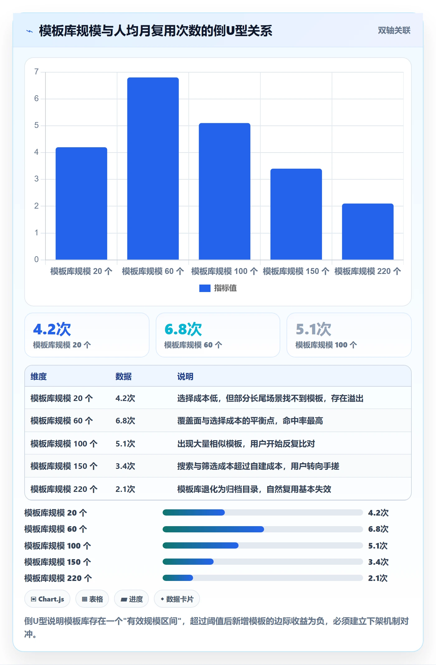Screen dimensions: 436x665
Task: Click the diamond icon in 数据卡片 chip
Action: click(162, 599)
